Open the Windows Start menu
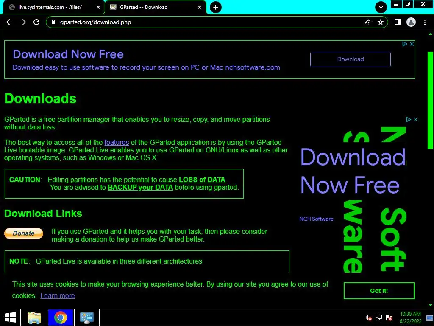The width and height of the screenshot is (434, 326). point(10,318)
